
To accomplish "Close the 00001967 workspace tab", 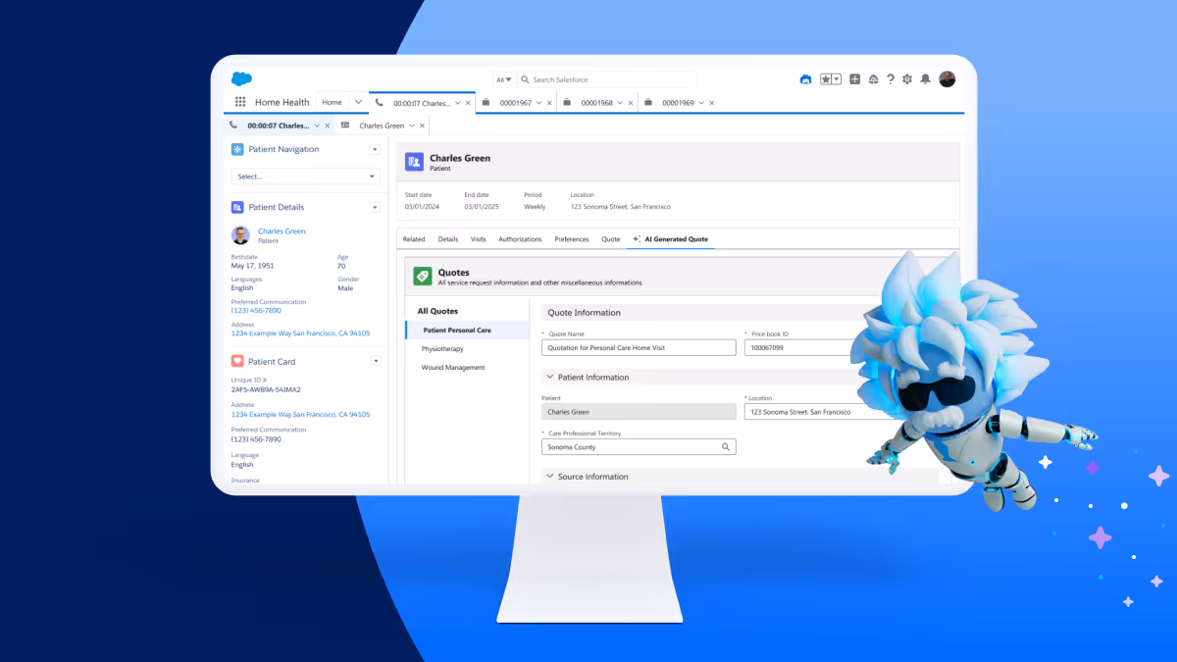I will (x=549, y=103).
